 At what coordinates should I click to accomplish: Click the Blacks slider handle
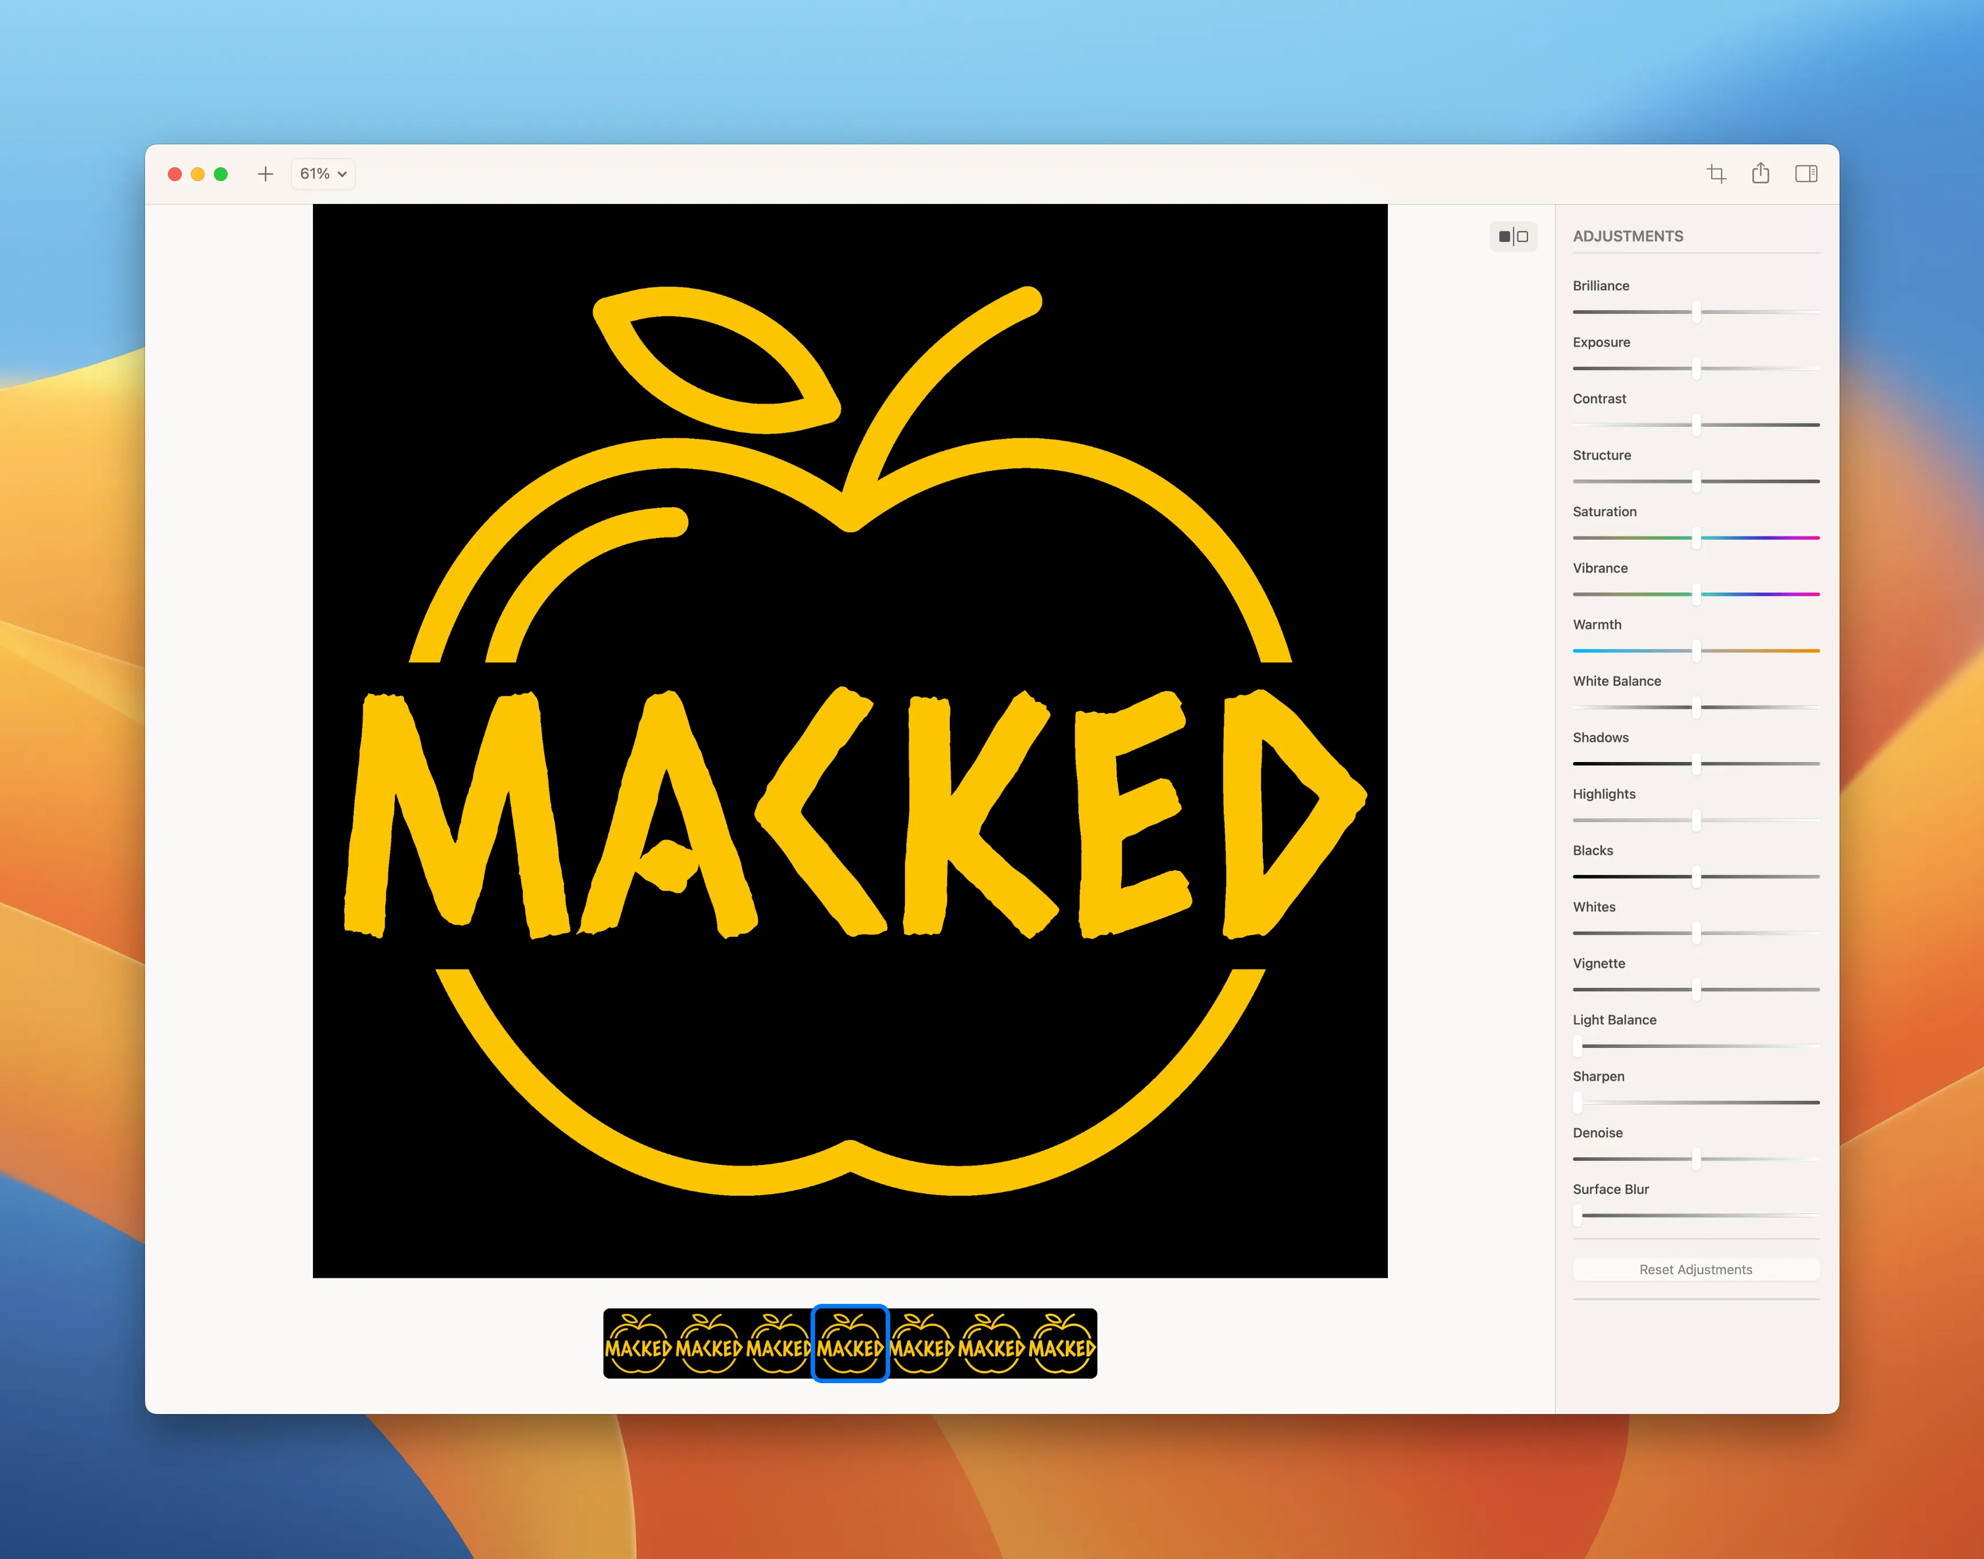1696,876
